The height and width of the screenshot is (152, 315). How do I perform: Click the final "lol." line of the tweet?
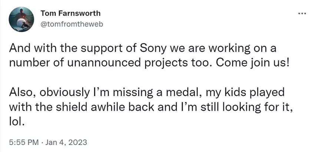tap(16, 120)
